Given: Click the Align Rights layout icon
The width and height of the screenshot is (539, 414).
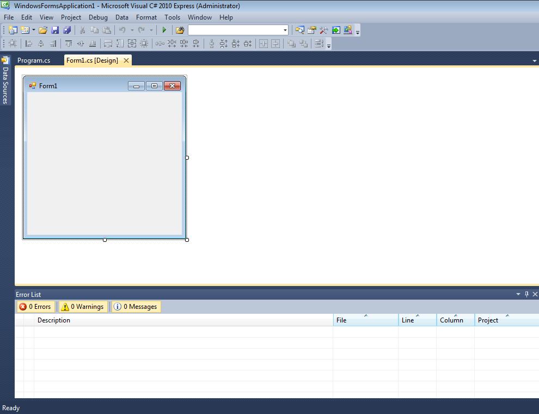Looking at the screenshot, I should click(x=53, y=44).
